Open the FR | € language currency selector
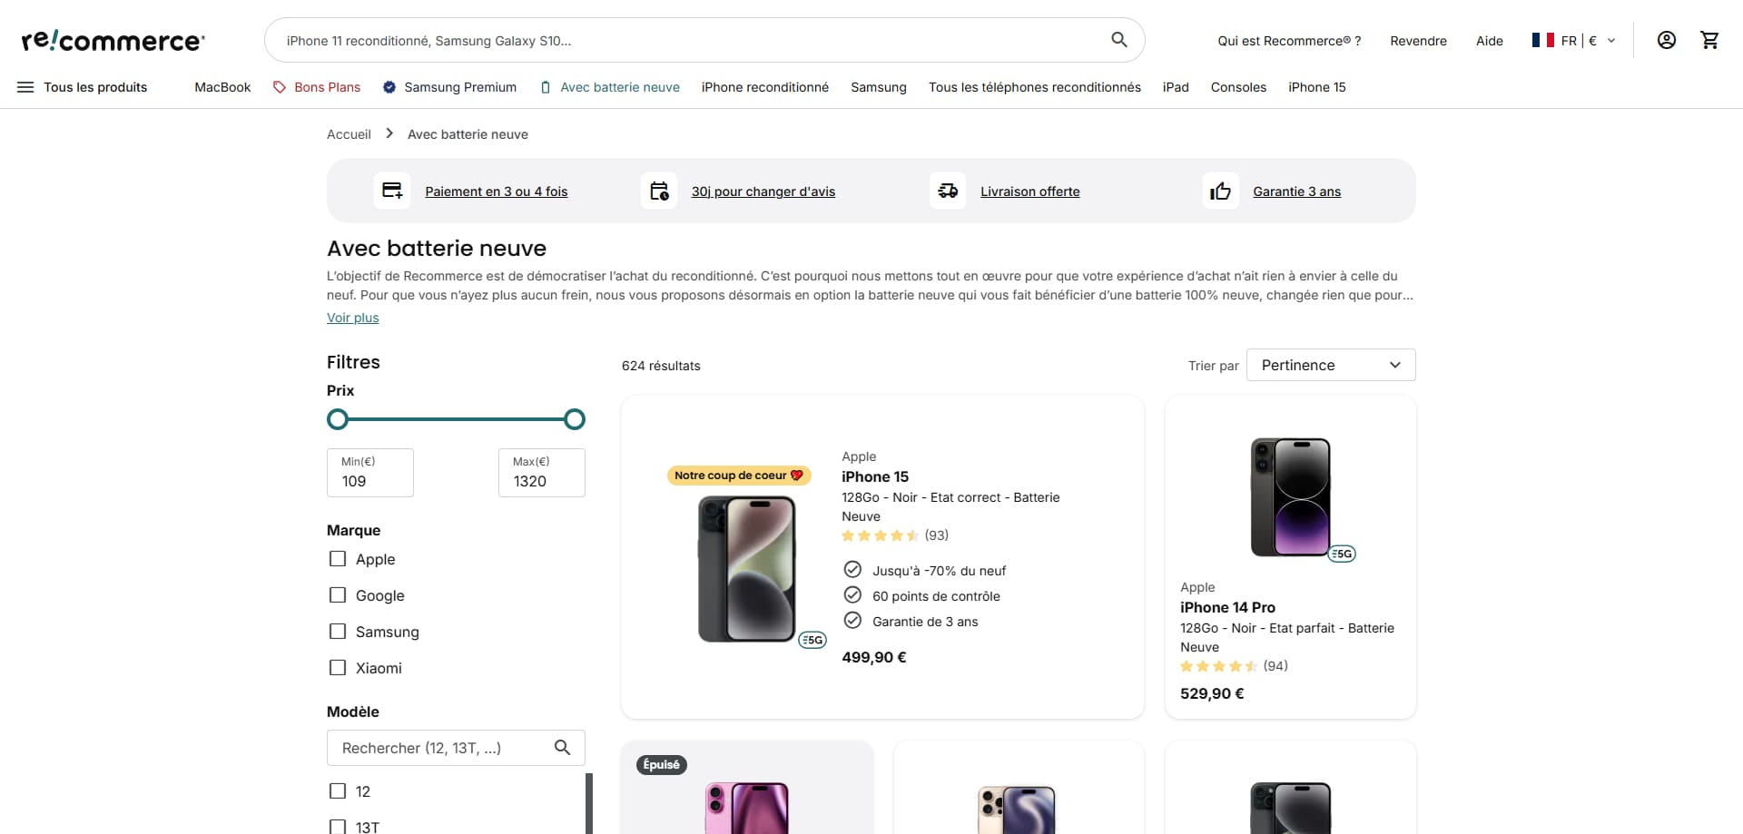 pos(1574,40)
